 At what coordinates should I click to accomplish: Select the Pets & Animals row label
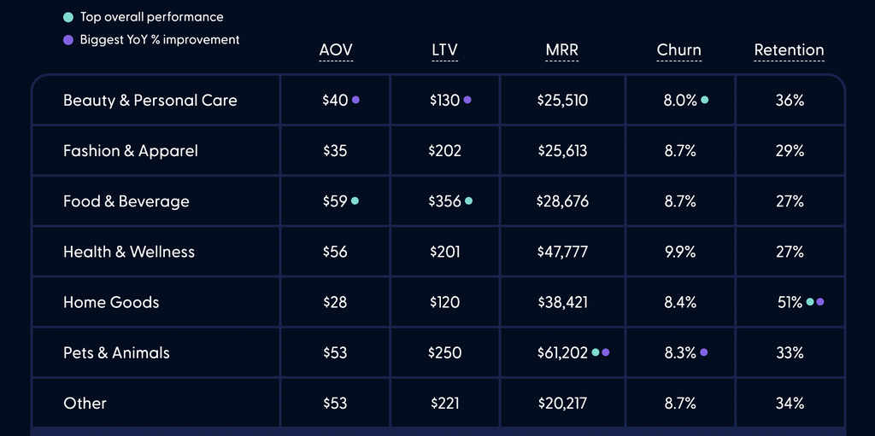pyautogui.click(x=116, y=352)
